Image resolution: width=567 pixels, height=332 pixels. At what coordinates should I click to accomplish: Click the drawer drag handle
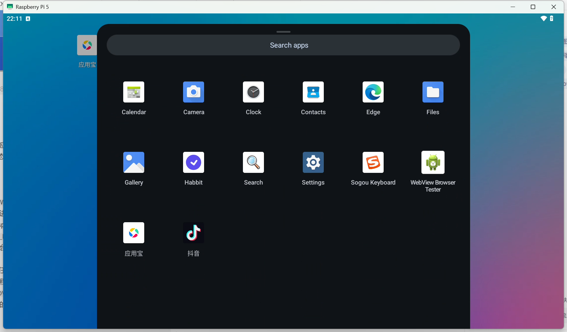(283, 32)
